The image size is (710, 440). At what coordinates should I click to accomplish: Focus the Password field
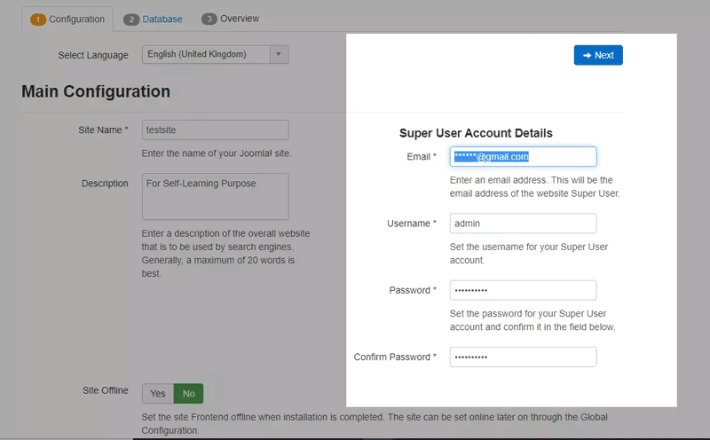pos(523,290)
